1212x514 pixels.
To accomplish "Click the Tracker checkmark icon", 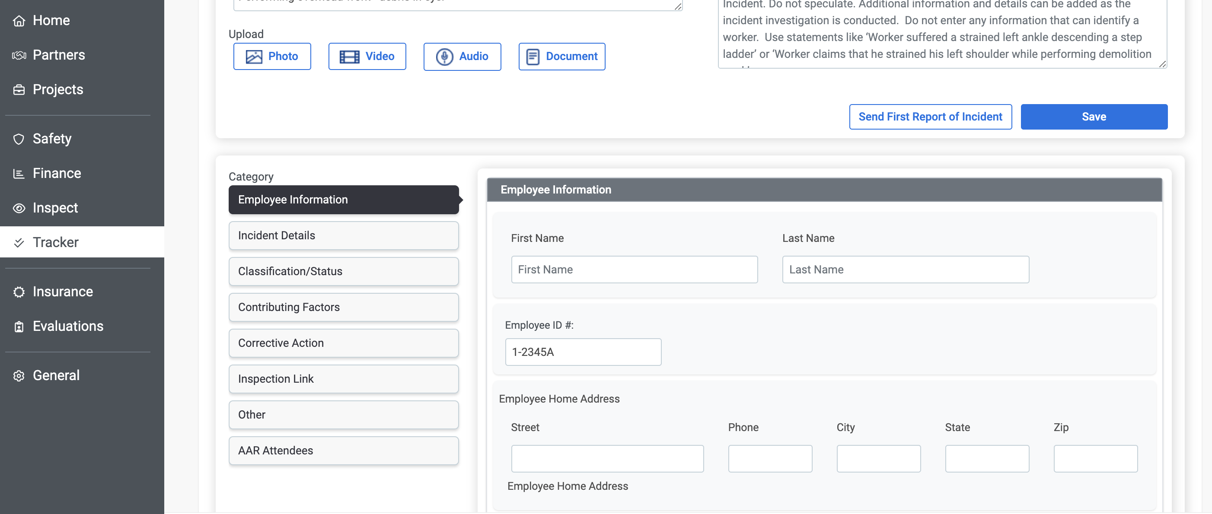I will point(19,243).
